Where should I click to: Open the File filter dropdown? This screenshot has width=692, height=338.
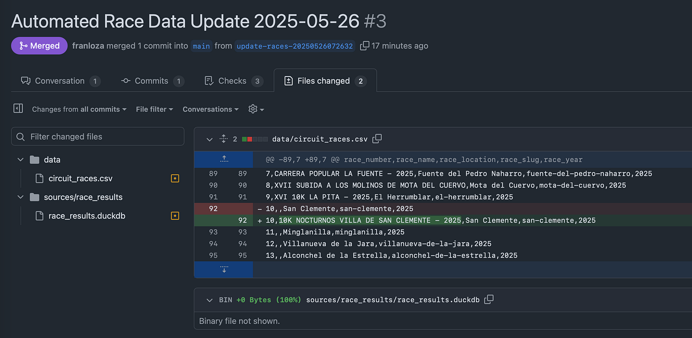pyautogui.click(x=154, y=109)
